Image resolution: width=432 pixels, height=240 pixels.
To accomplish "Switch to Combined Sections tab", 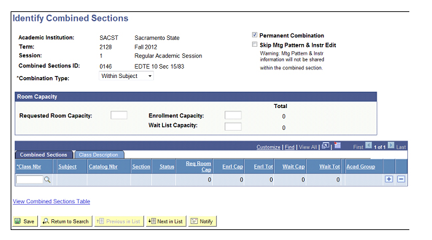I will pos(43,155).
